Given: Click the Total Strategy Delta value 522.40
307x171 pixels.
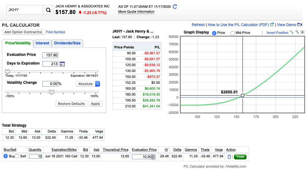Looking at the screenshot, I should (50, 137).
